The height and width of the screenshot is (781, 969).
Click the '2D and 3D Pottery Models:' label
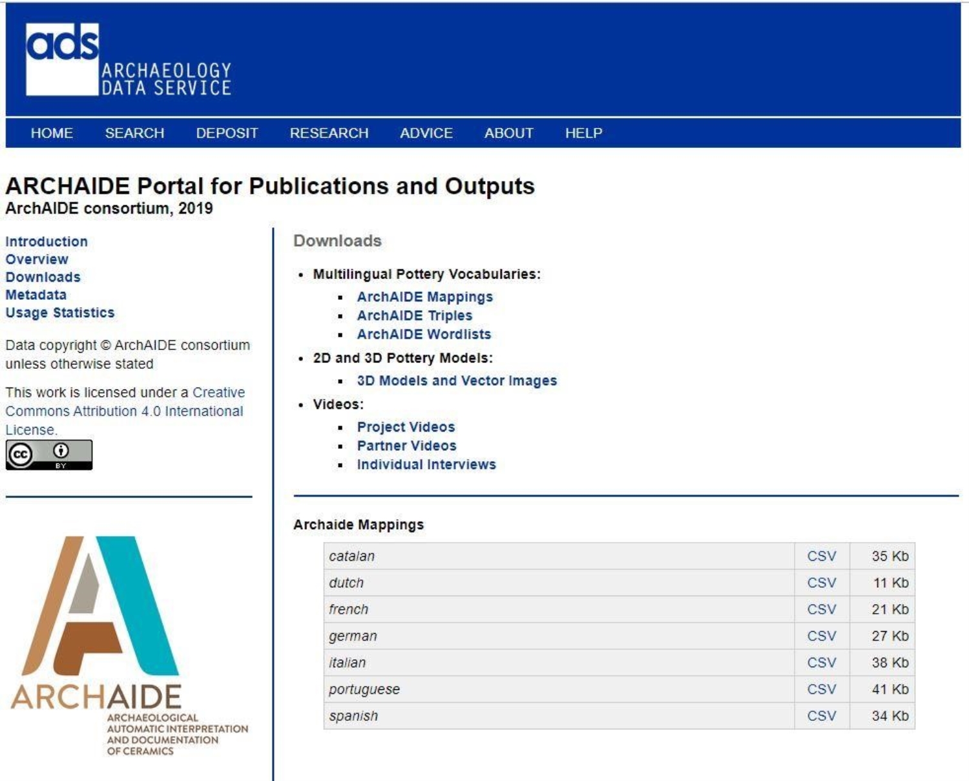[x=402, y=358]
